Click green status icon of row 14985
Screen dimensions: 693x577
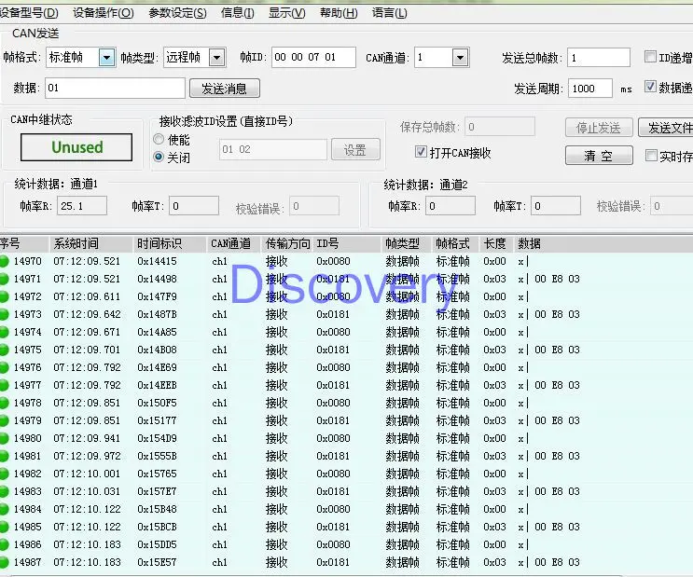pos(4,527)
